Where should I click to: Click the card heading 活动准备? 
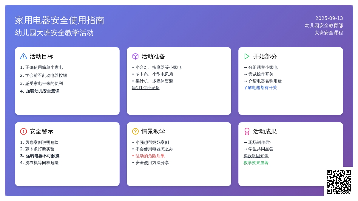(153, 56)
